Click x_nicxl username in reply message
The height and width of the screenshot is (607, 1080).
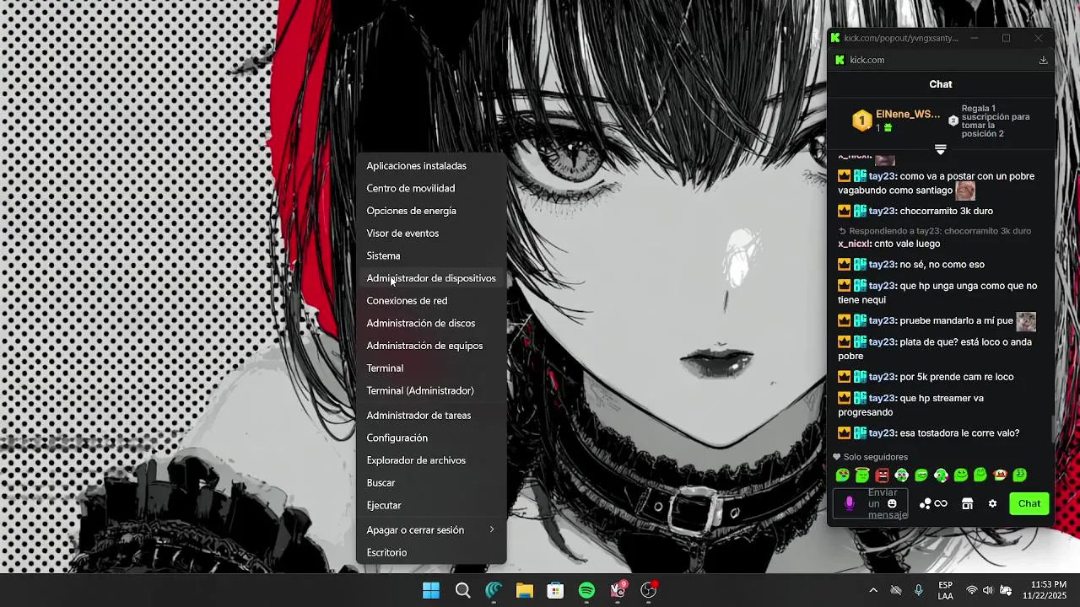click(x=855, y=244)
